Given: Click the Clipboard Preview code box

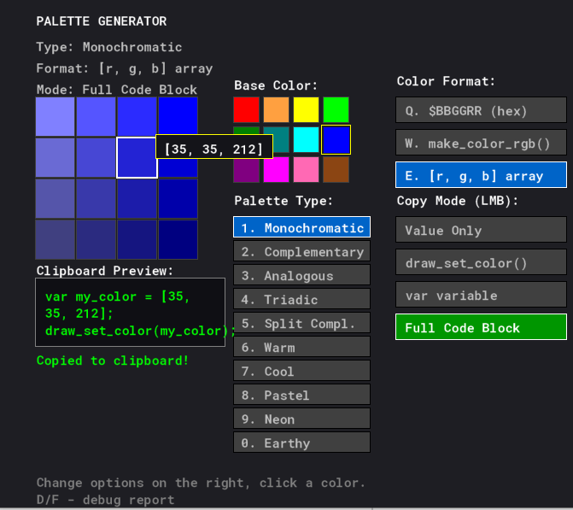Looking at the screenshot, I should click(x=130, y=313).
